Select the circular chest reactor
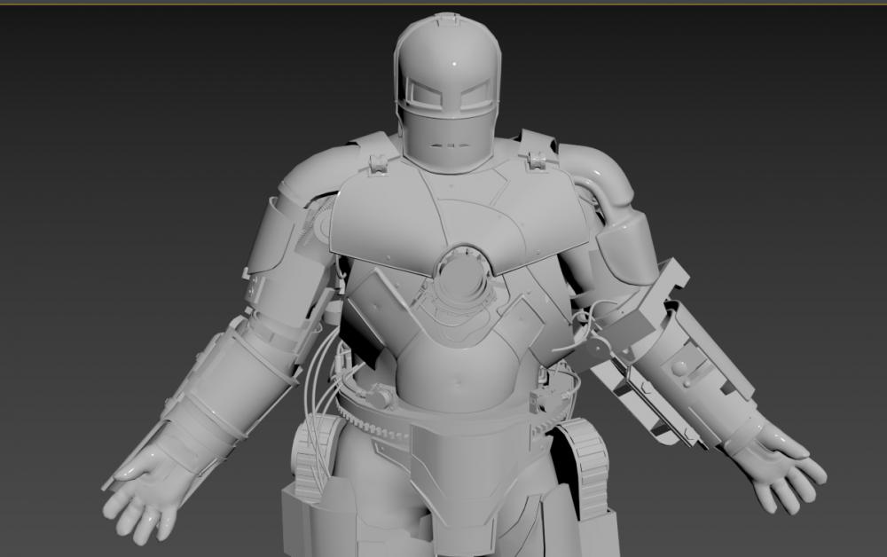Screen dimensions: 887x557 pos(461,278)
